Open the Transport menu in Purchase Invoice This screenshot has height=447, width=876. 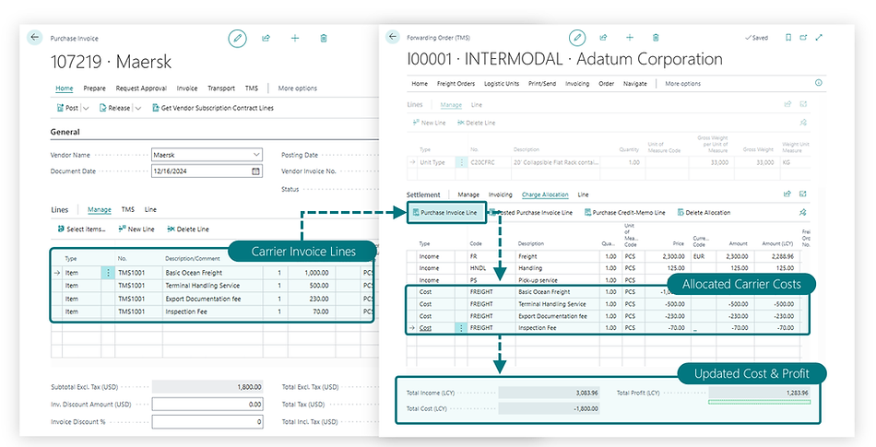coord(221,88)
